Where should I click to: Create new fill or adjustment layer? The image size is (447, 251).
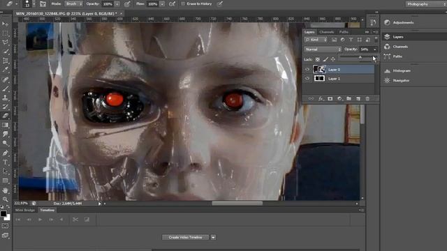click(339, 98)
